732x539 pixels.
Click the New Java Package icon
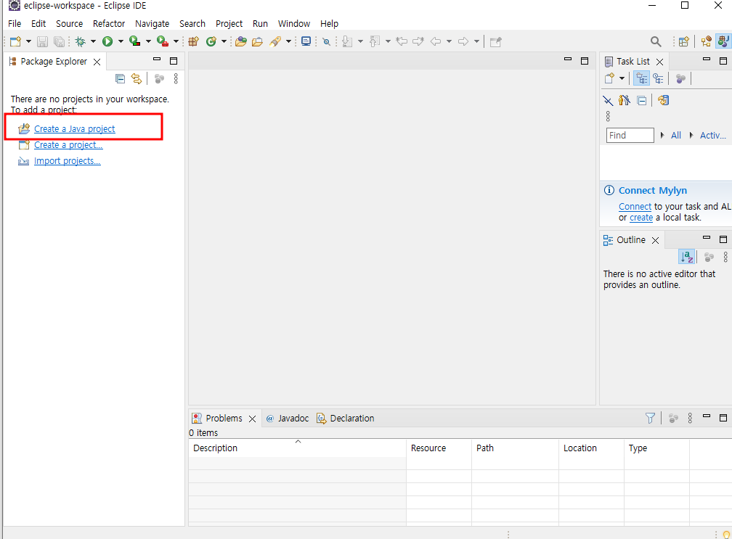pyautogui.click(x=193, y=41)
